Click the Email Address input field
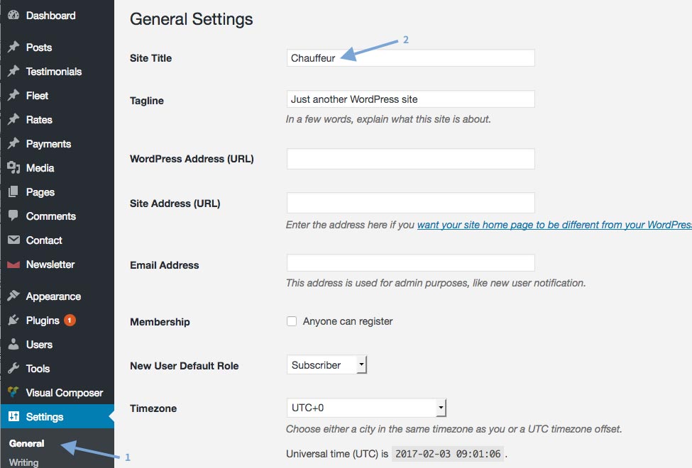The width and height of the screenshot is (692, 468). coord(410,263)
